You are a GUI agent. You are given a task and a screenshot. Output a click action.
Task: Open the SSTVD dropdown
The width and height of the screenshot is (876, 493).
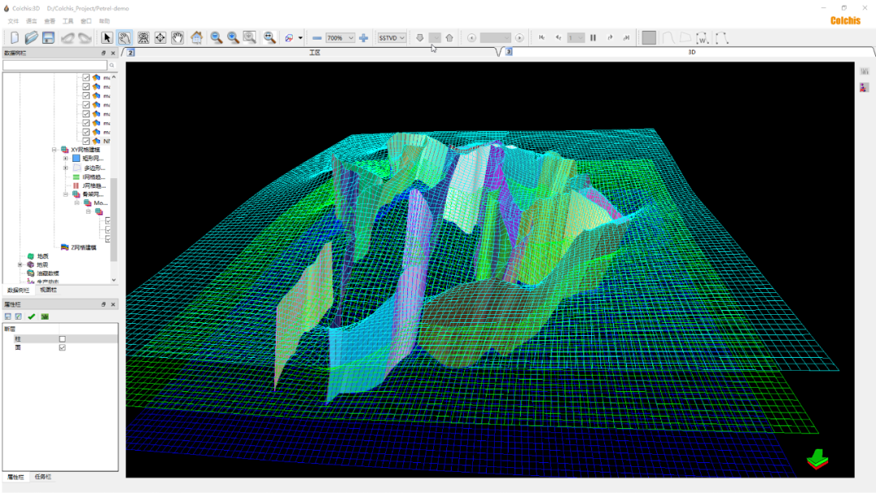(x=401, y=38)
